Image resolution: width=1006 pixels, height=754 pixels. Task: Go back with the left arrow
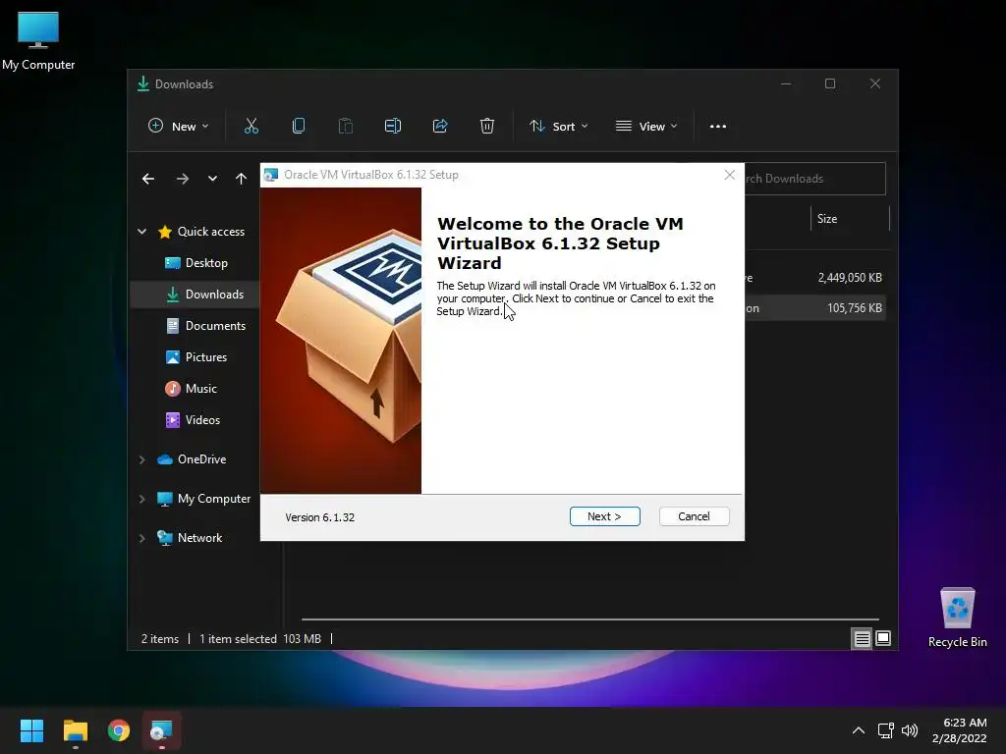pyautogui.click(x=148, y=179)
